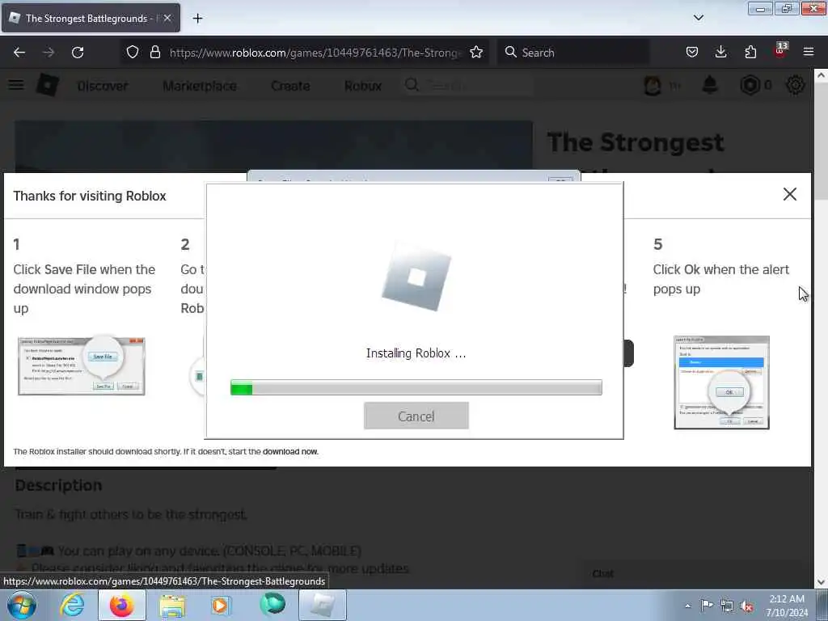The width and height of the screenshot is (828, 621).
Task: Switch to Firefox in taskbar
Action: (122, 605)
